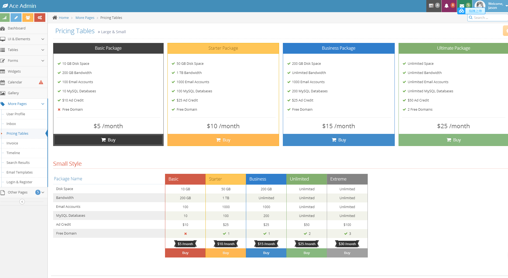Image resolution: width=508 pixels, height=278 pixels.
Task: Click the red Buy button under Basic column
Action: point(185,253)
